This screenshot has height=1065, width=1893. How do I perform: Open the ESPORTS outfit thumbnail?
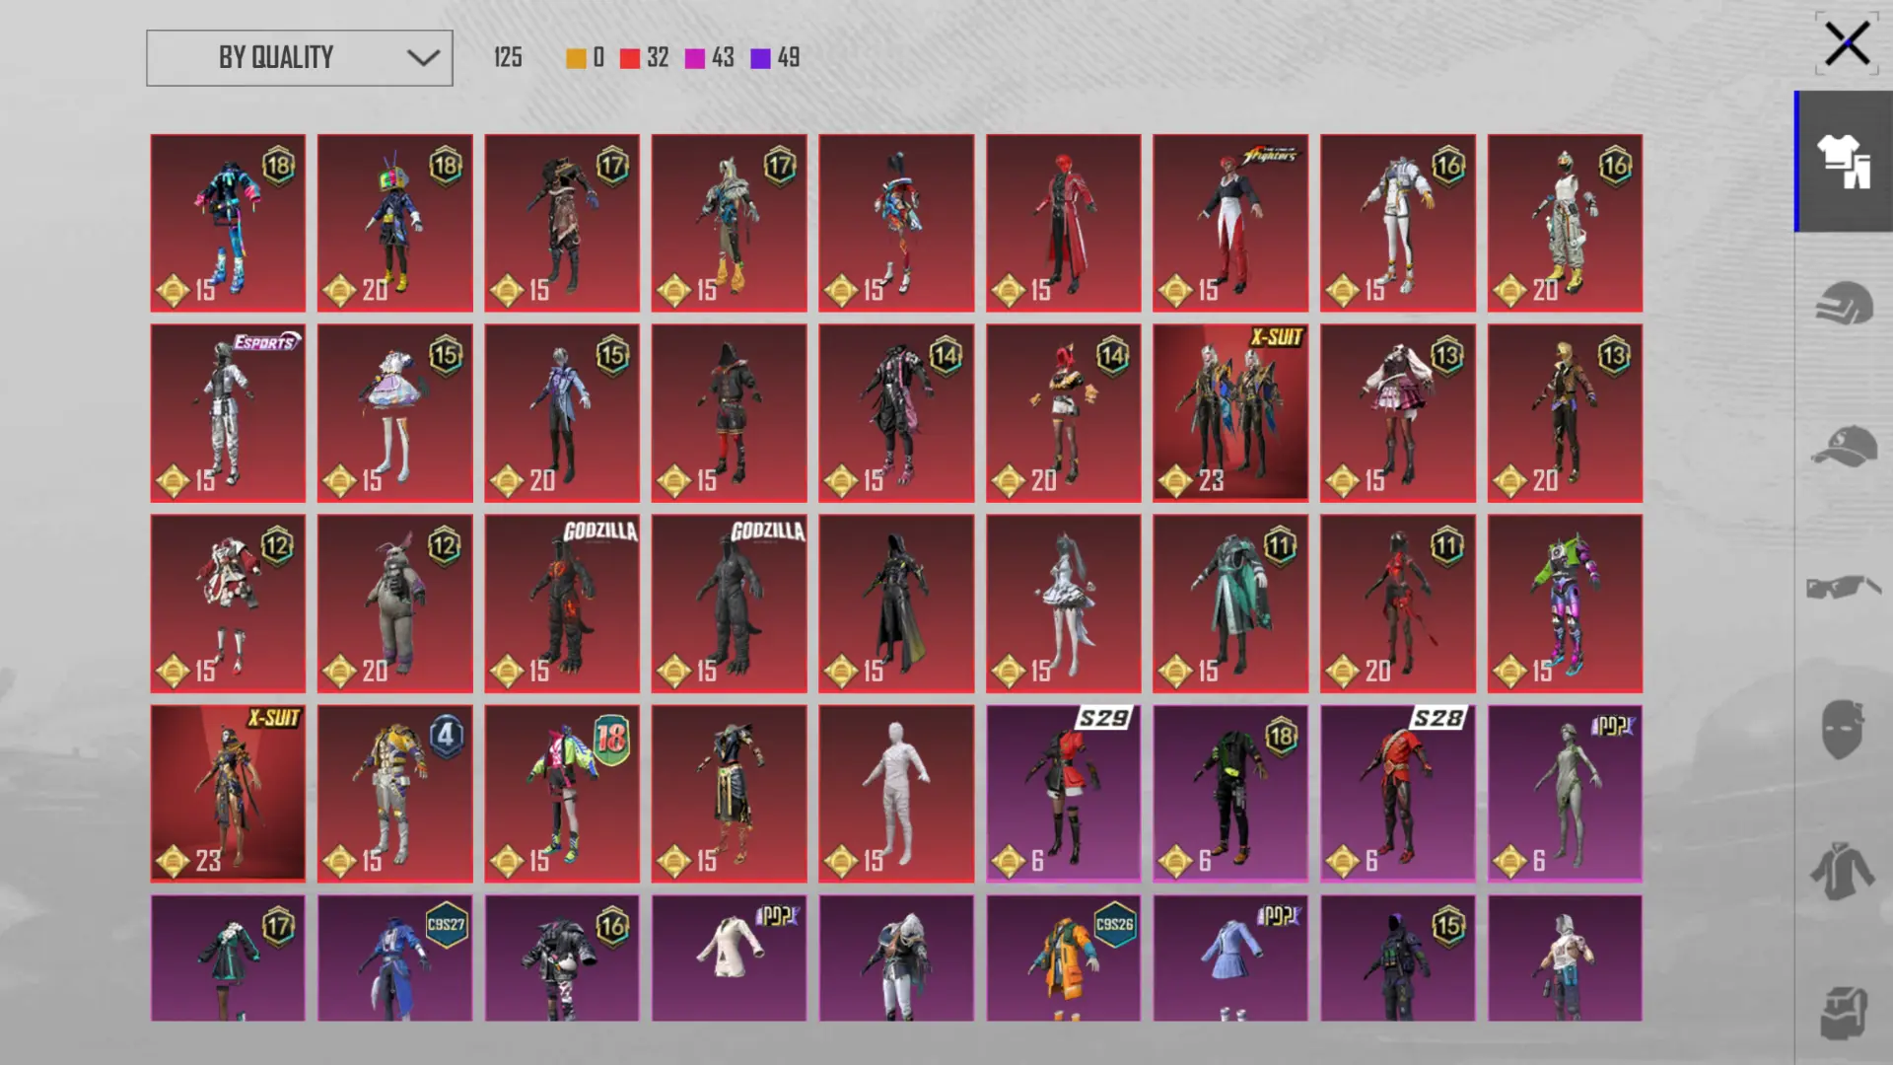228,413
